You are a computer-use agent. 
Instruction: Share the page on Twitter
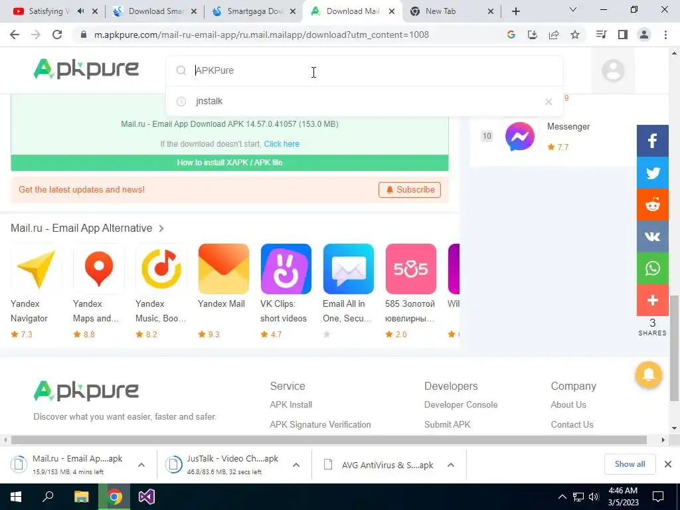tap(652, 173)
